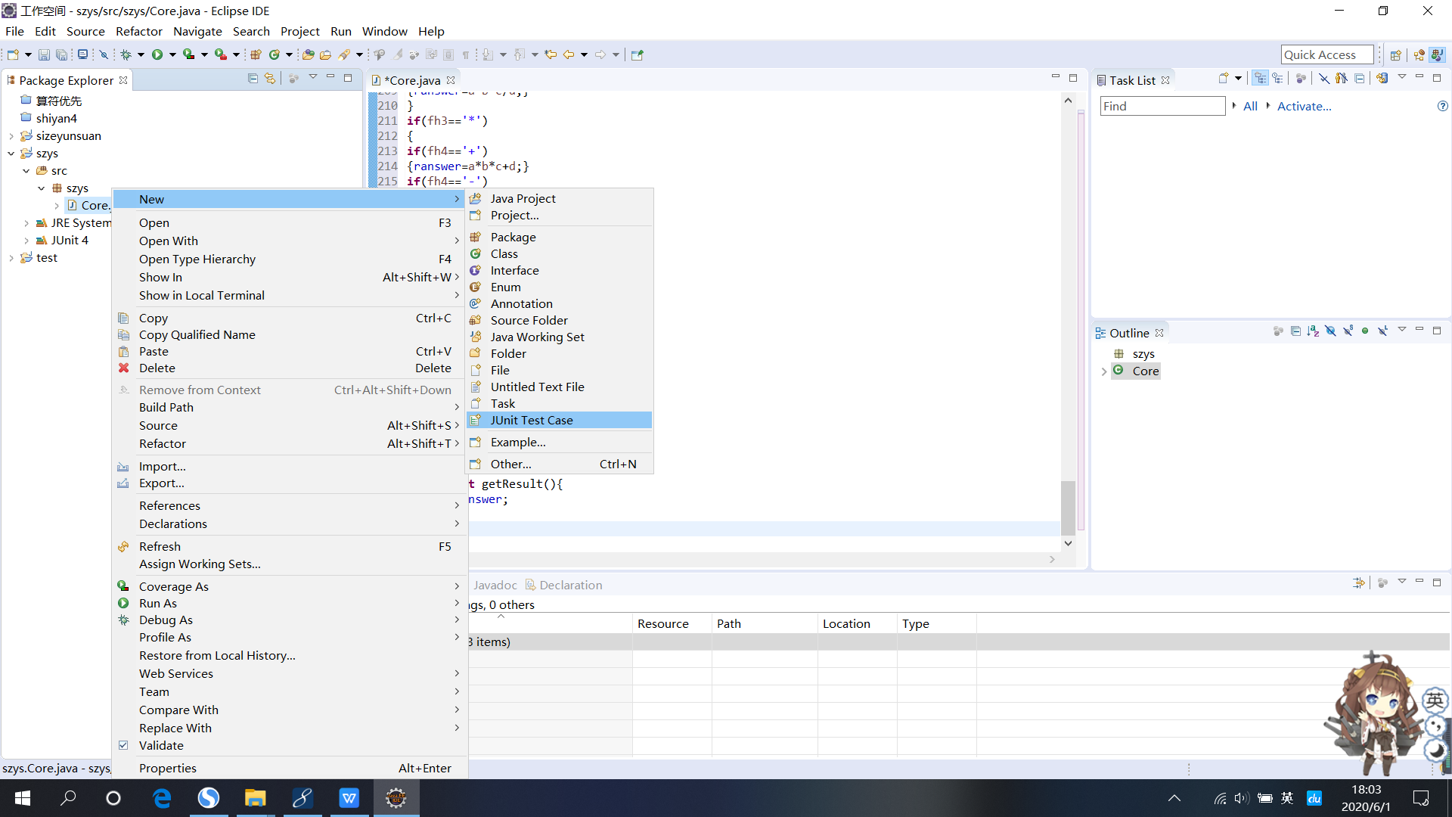Click the Save disk icon in toolbar
Image resolution: width=1452 pixels, height=817 pixels.
pos(44,54)
